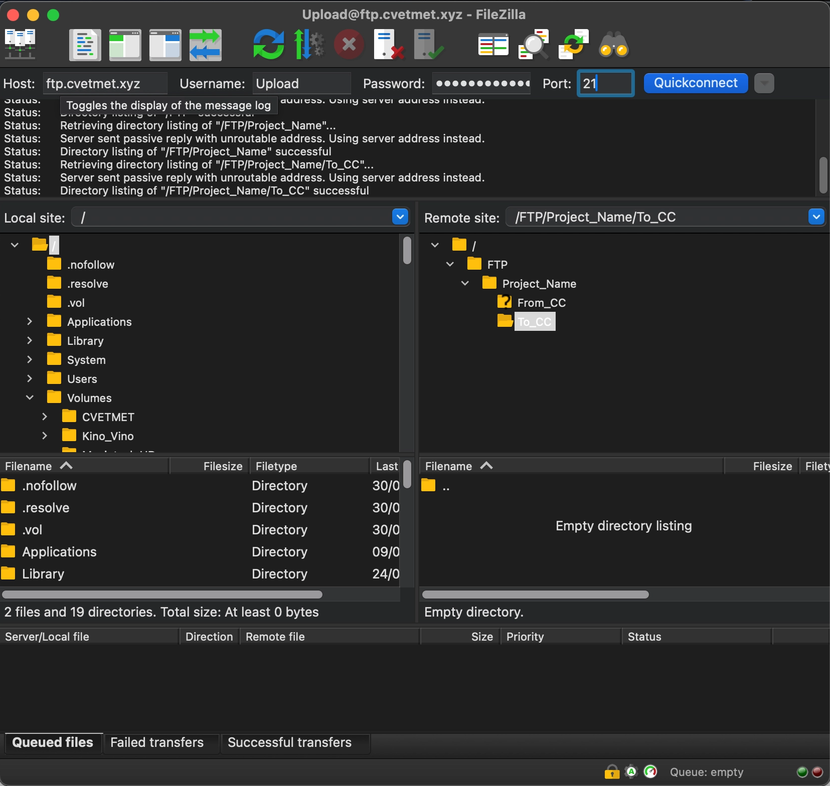Reconnect to the last used server
830x786 pixels.
pyautogui.click(x=429, y=45)
